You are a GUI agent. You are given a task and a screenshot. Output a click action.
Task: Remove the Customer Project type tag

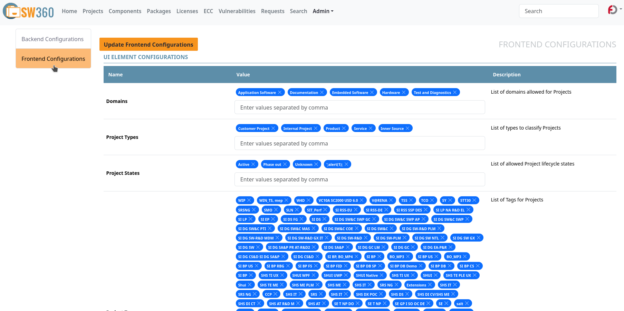tap(273, 128)
